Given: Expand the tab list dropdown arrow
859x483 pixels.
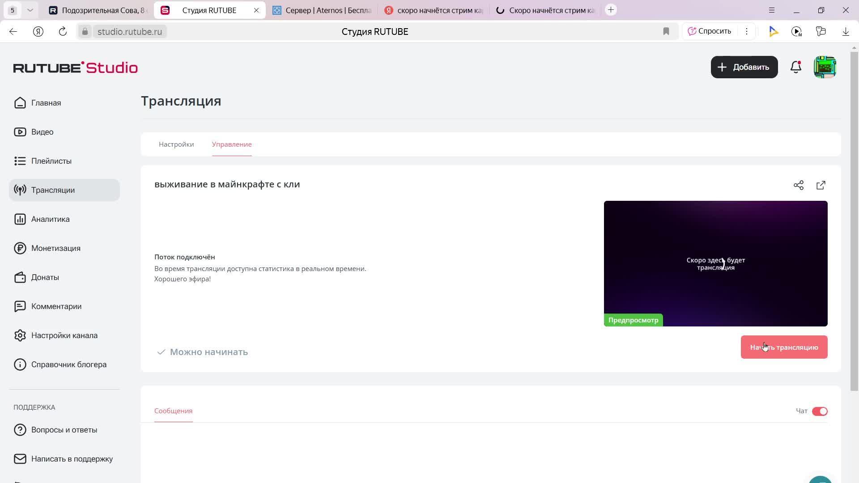Looking at the screenshot, I should click(30, 10).
